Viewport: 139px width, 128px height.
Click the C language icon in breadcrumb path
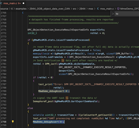tap(98, 9)
